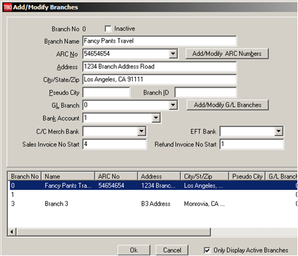Click the horizontal scrollbar thumb of the list
Screen dimensions: 298x256
(x=114, y=232)
